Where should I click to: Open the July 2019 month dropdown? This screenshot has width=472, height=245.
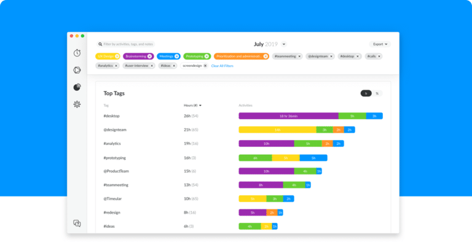[284, 44]
